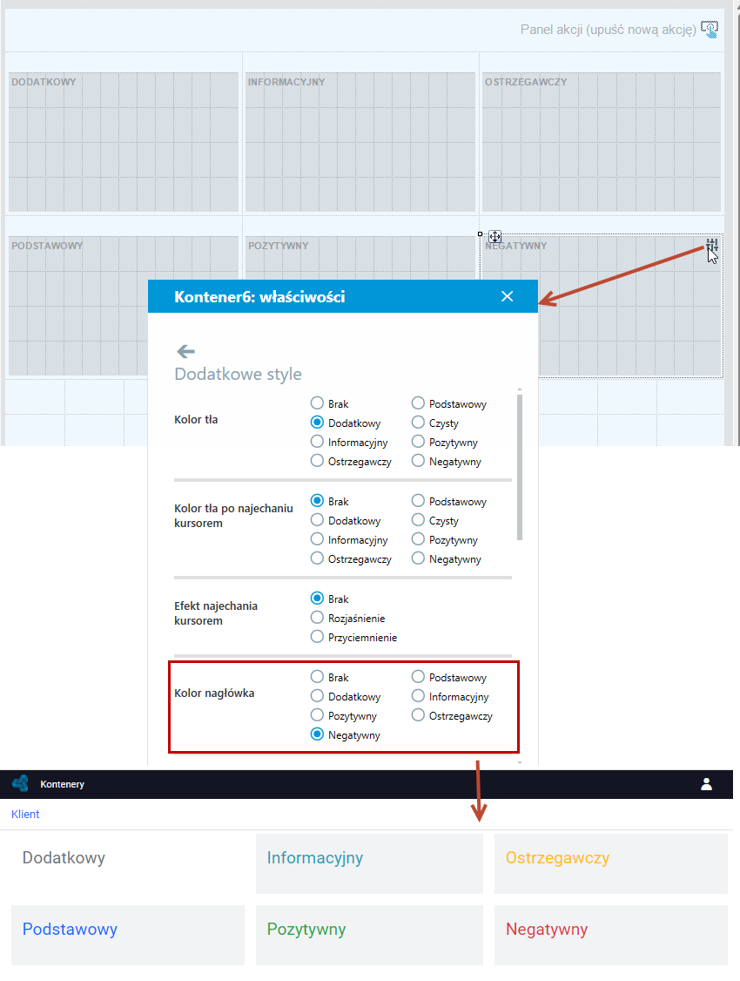Pick Czysty for Kolor tła
The image size is (740, 981).
[x=418, y=423]
